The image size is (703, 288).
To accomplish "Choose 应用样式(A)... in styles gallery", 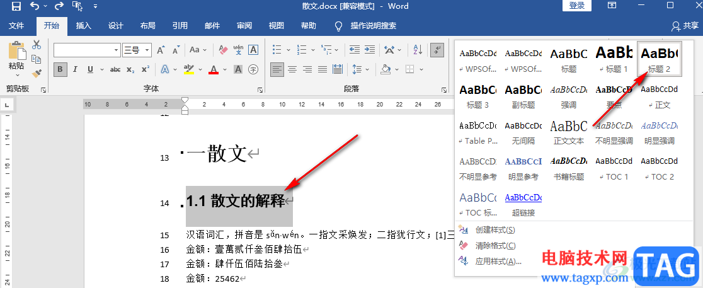I will 498,261.
